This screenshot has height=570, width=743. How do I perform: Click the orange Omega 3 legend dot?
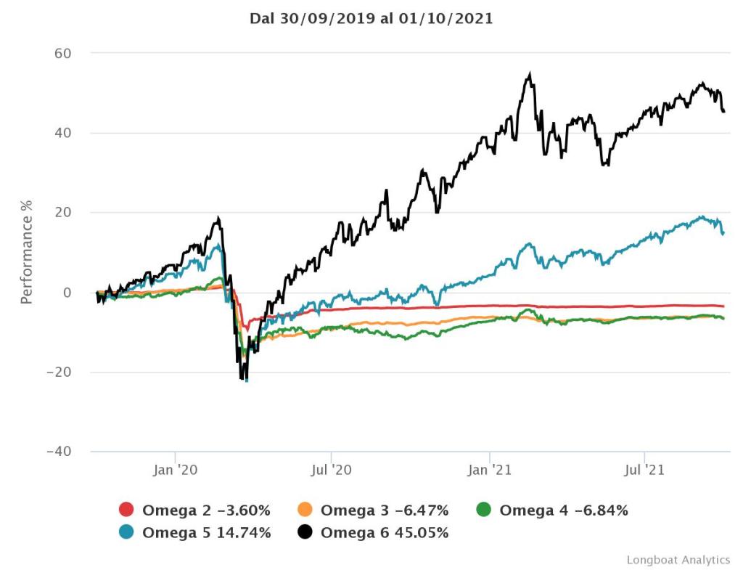(305, 510)
